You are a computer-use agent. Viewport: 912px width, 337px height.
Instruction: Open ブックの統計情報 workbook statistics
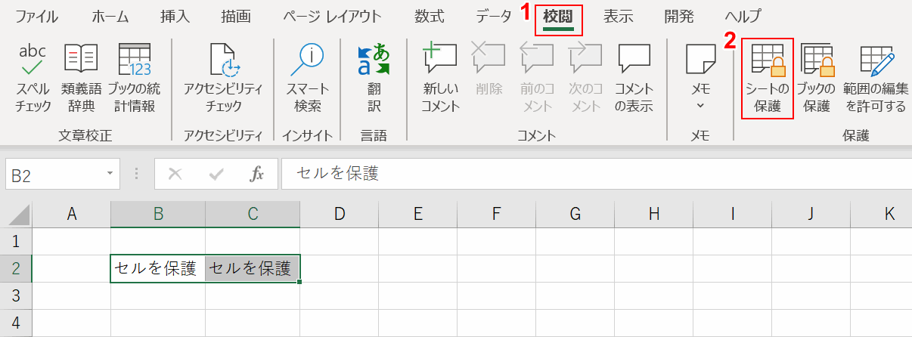coord(134,78)
